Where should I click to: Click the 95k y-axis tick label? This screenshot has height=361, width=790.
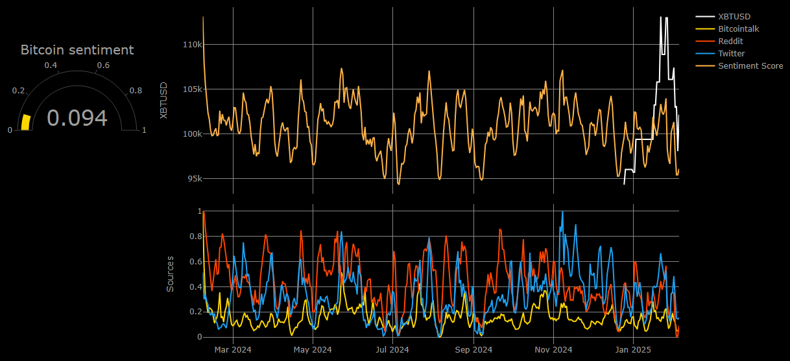click(195, 178)
